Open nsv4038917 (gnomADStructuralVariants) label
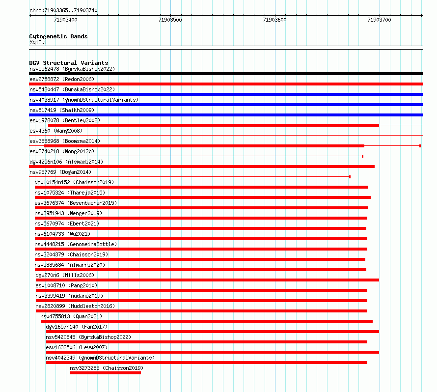Viewport: 437px width, 392px height. tap(84, 100)
